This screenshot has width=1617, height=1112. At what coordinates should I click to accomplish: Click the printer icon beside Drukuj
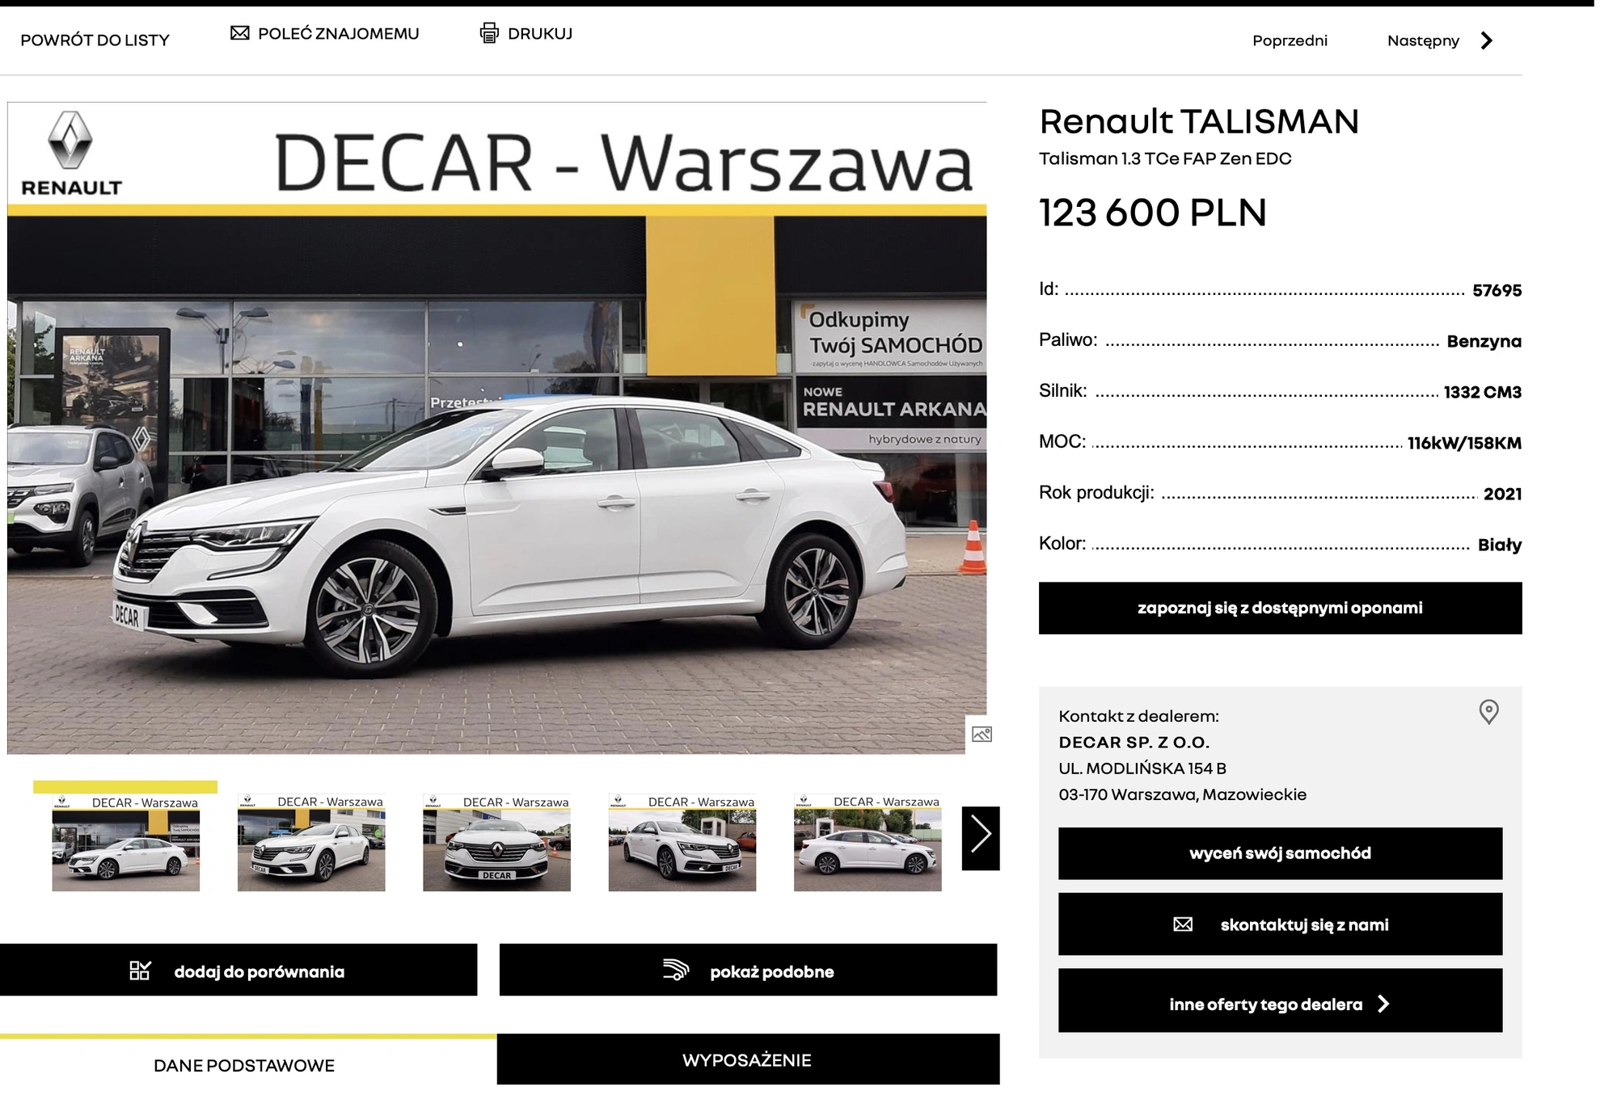pyautogui.click(x=489, y=33)
